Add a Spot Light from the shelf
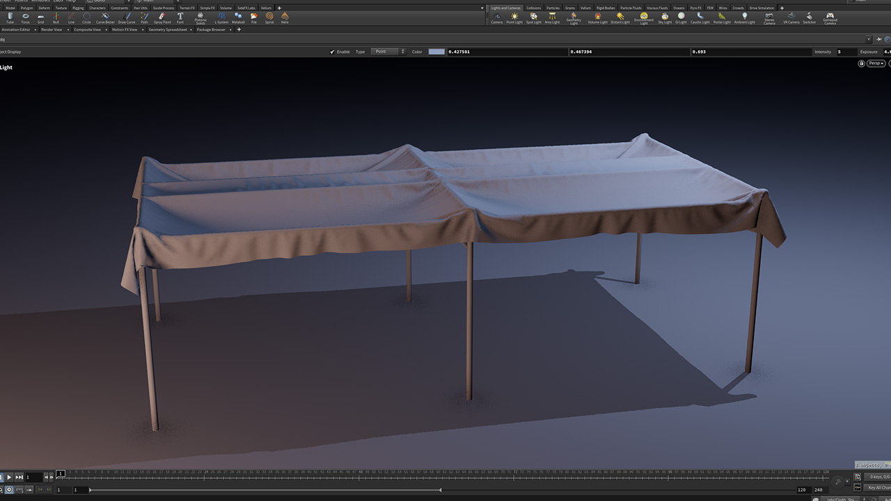Viewport: 891px width, 501px height. [x=533, y=17]
